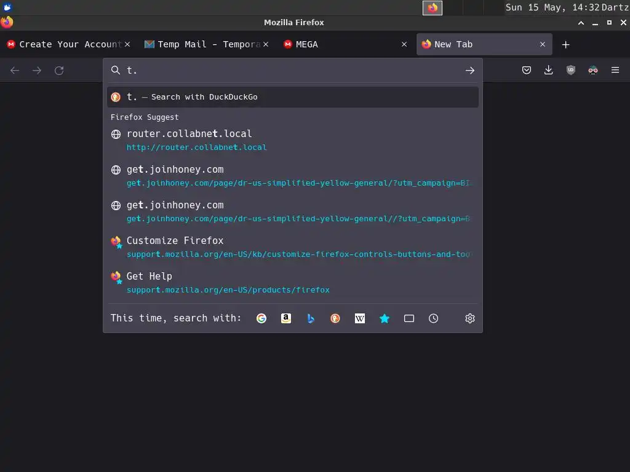
Task: Reload the page with refresh icon
Action: tap(59, 71)
